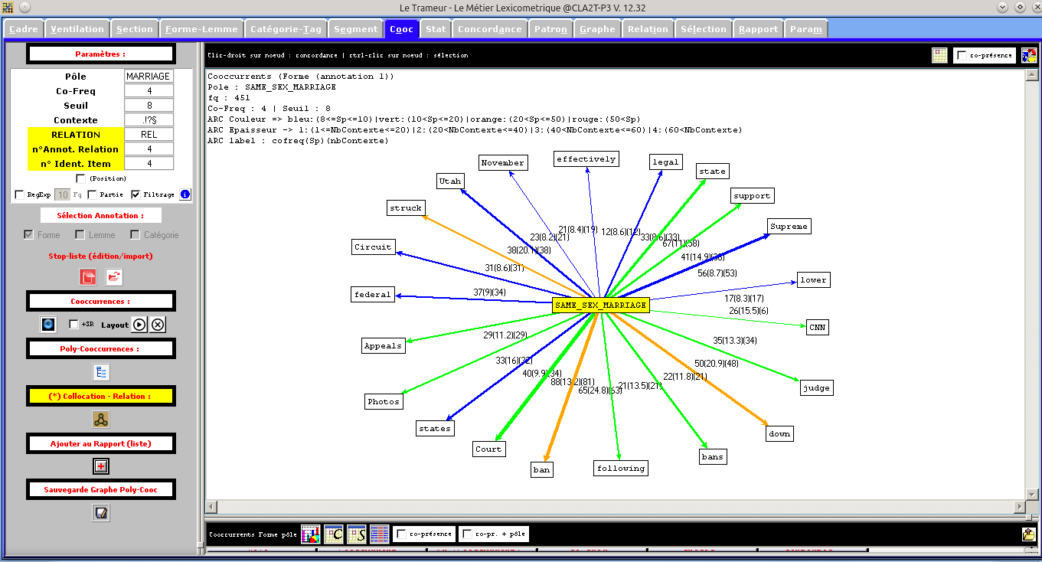Click the colored chart icon in bottom toolbar

click(310, 534)
